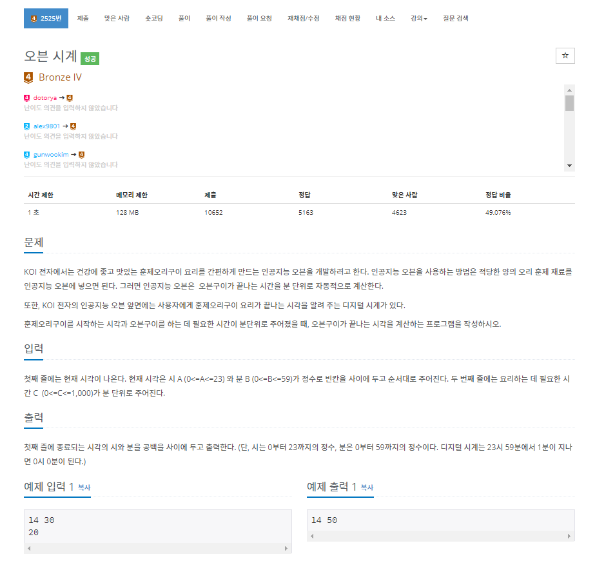Click the bronze badge voted by alex9801
The image size is (615, 561).
pos(73,126)
